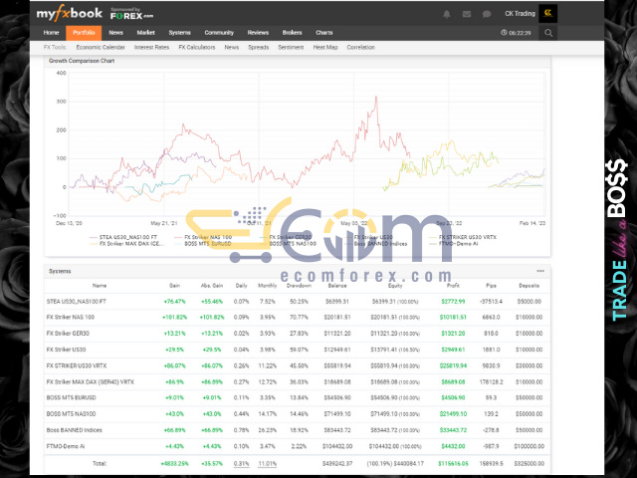
Task: Sort by the Name column header
Action: coord(100,286)
